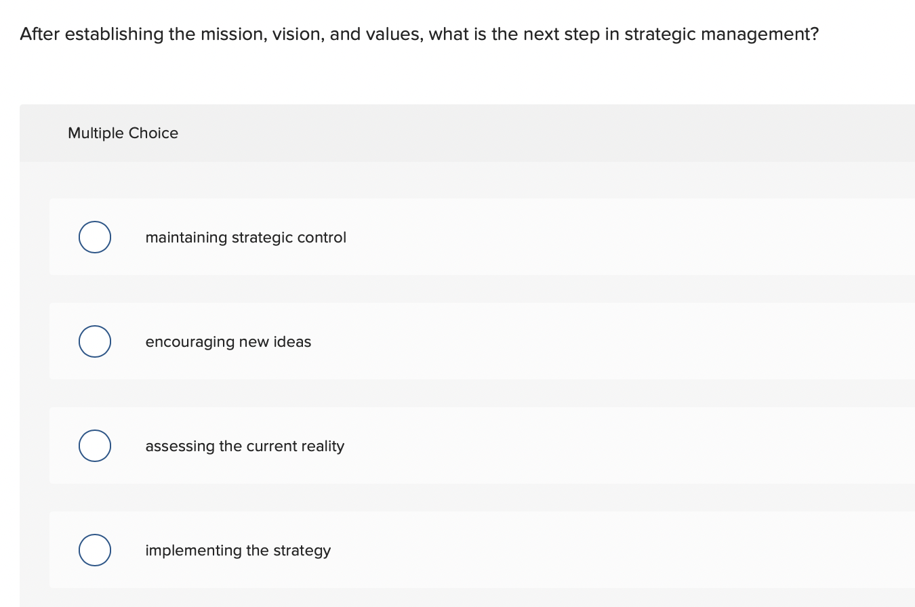915x607 pixels.
Task: Choose the answer encouraging new ideas
Action: [228, 341]
